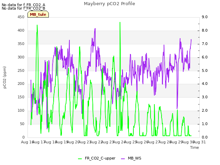This screenshot has height=165, width=220.
Task: Click the 7.0 right y-axis value
Action: (x=205, y=44)
